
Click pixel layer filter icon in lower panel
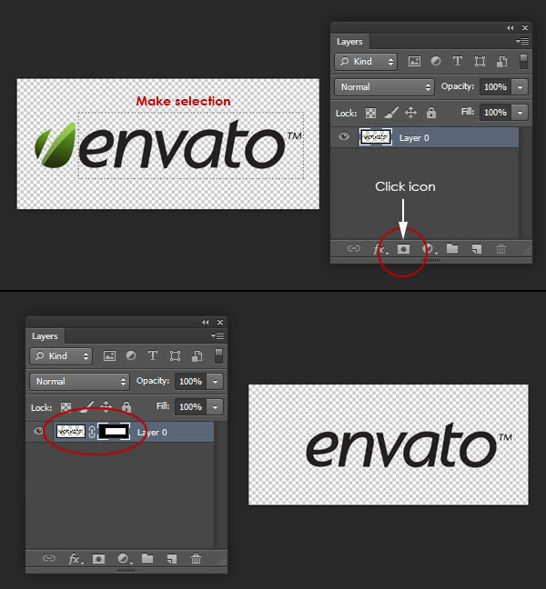pyautogui.click(x=109, y=355)
